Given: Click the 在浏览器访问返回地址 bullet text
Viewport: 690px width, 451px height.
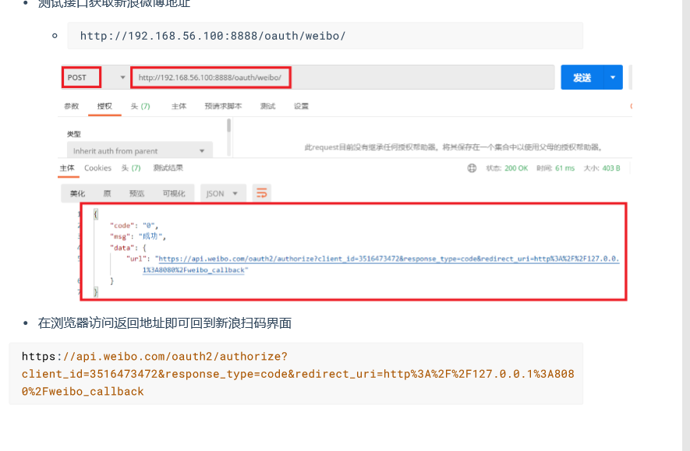Looking at the screenshot, I should coord(165,323).
